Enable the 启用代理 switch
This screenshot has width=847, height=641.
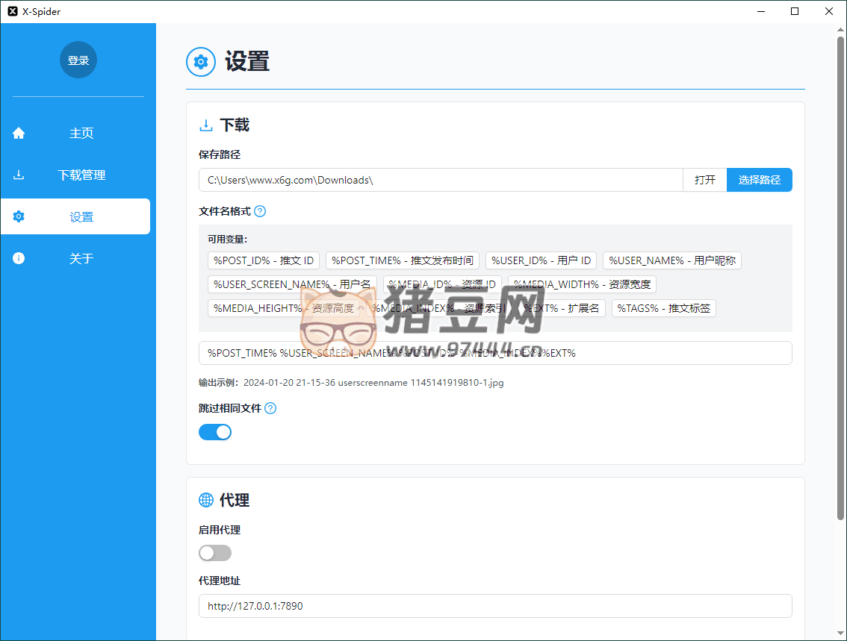click(215, 553)
